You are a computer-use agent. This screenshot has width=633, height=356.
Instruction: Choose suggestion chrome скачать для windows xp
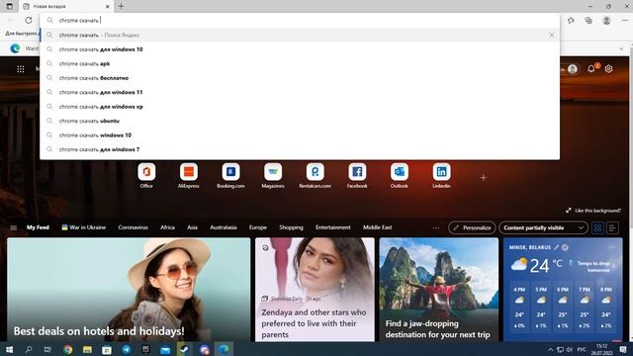point(300,107)
